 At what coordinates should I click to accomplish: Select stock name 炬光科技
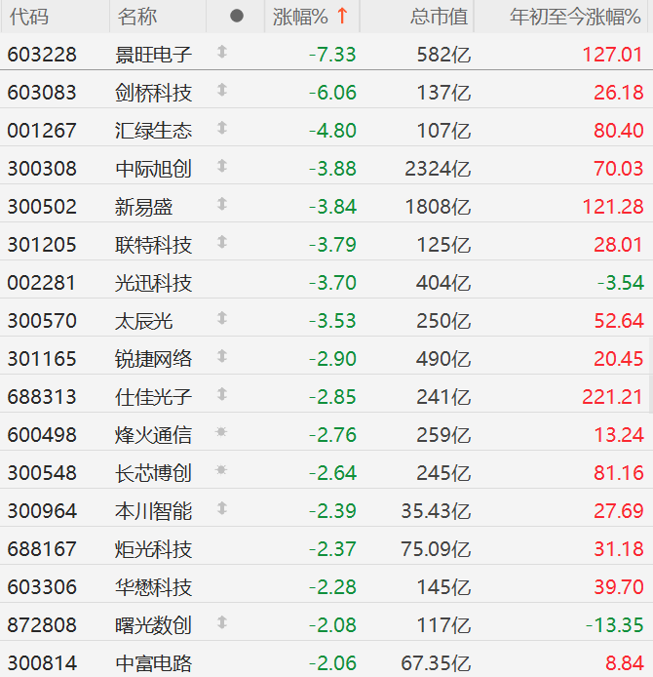pos(153,549)
